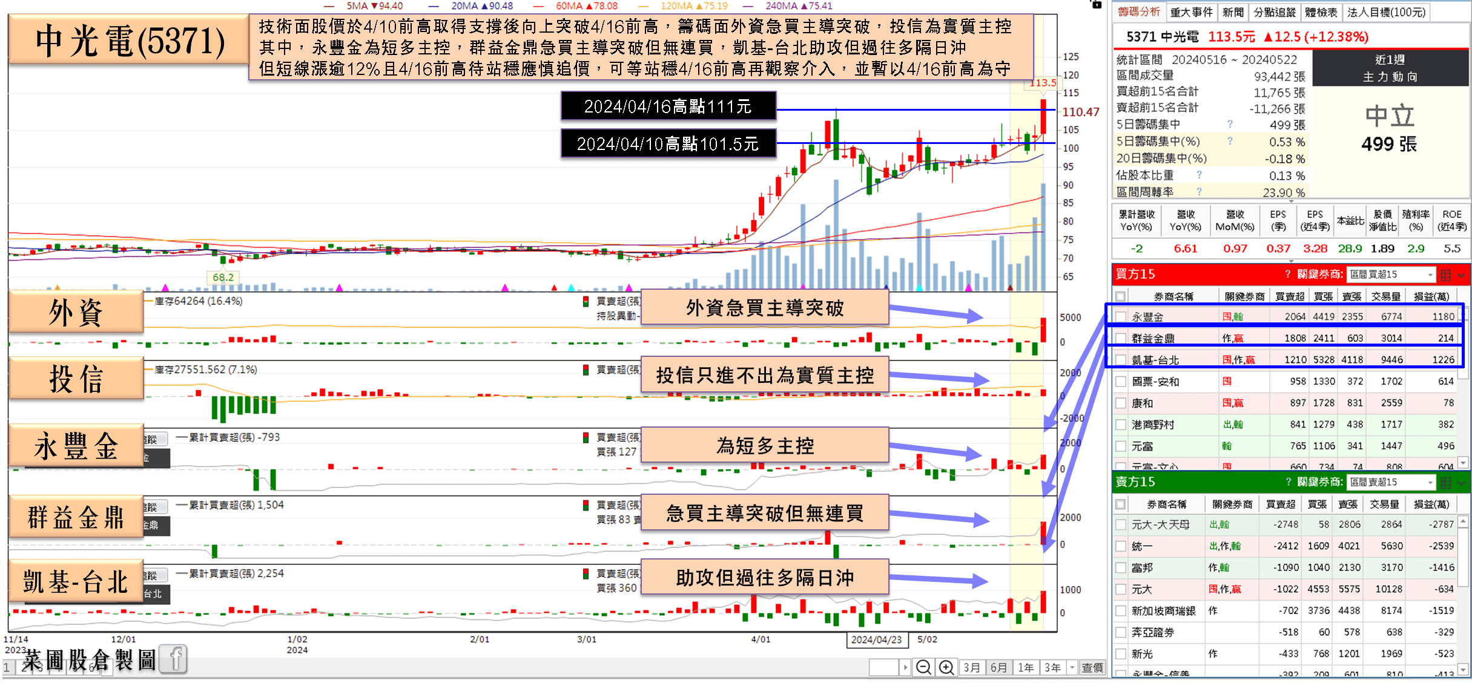1472x692 pixels.
Task: Select the 奔亞證券 seller row name
Action: [x=1153, y=633]
